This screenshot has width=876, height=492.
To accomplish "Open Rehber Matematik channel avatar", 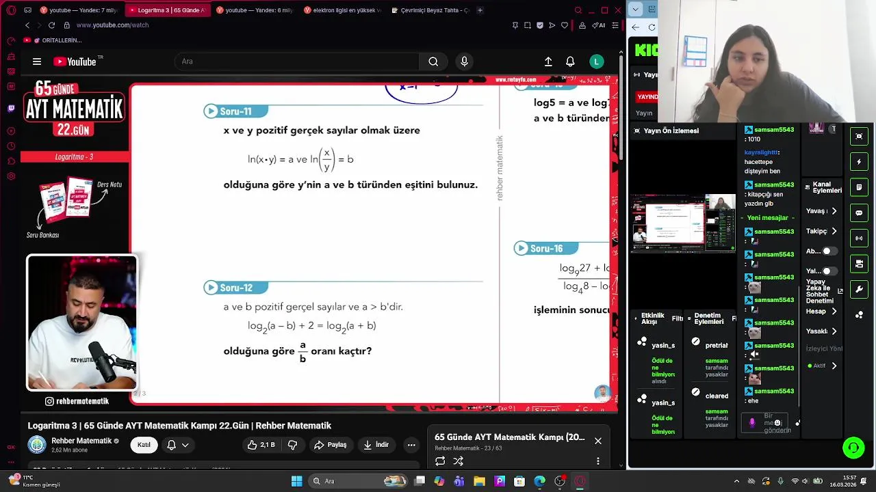I will (x=37, y=445).
